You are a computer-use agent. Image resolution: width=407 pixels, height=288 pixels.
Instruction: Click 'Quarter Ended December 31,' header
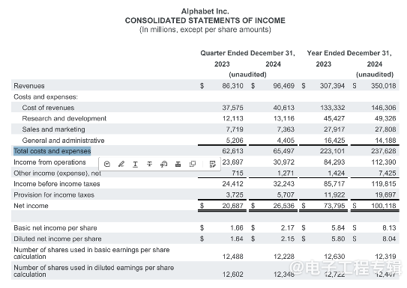tap(247, 53)
